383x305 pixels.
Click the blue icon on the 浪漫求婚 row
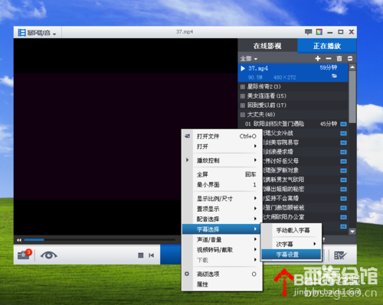[343, 152]
